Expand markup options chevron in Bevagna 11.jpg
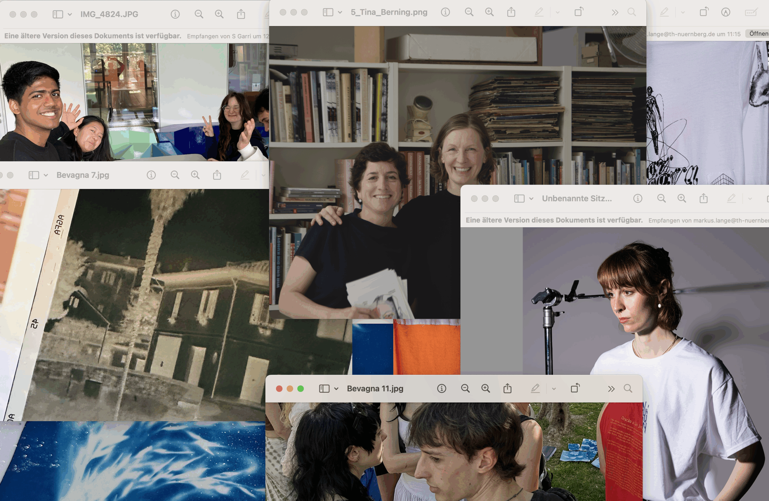Image resolution: width=769 pixels, height=501 pixels. tap(554, 389)
